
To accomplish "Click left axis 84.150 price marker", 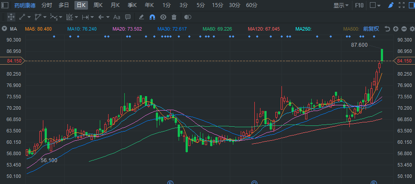I will click(x=12, y=61).
